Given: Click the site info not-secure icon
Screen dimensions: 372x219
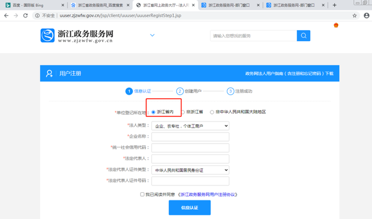Looking at the screenshot, I should click(37, 16).
